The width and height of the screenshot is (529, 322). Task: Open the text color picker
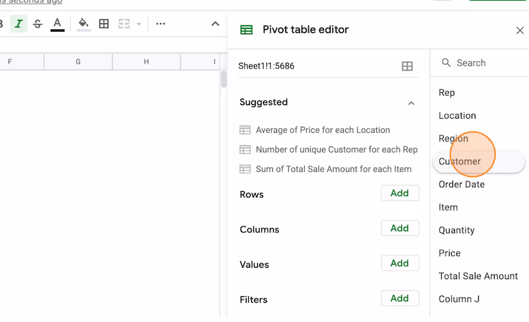click(58, 24)
